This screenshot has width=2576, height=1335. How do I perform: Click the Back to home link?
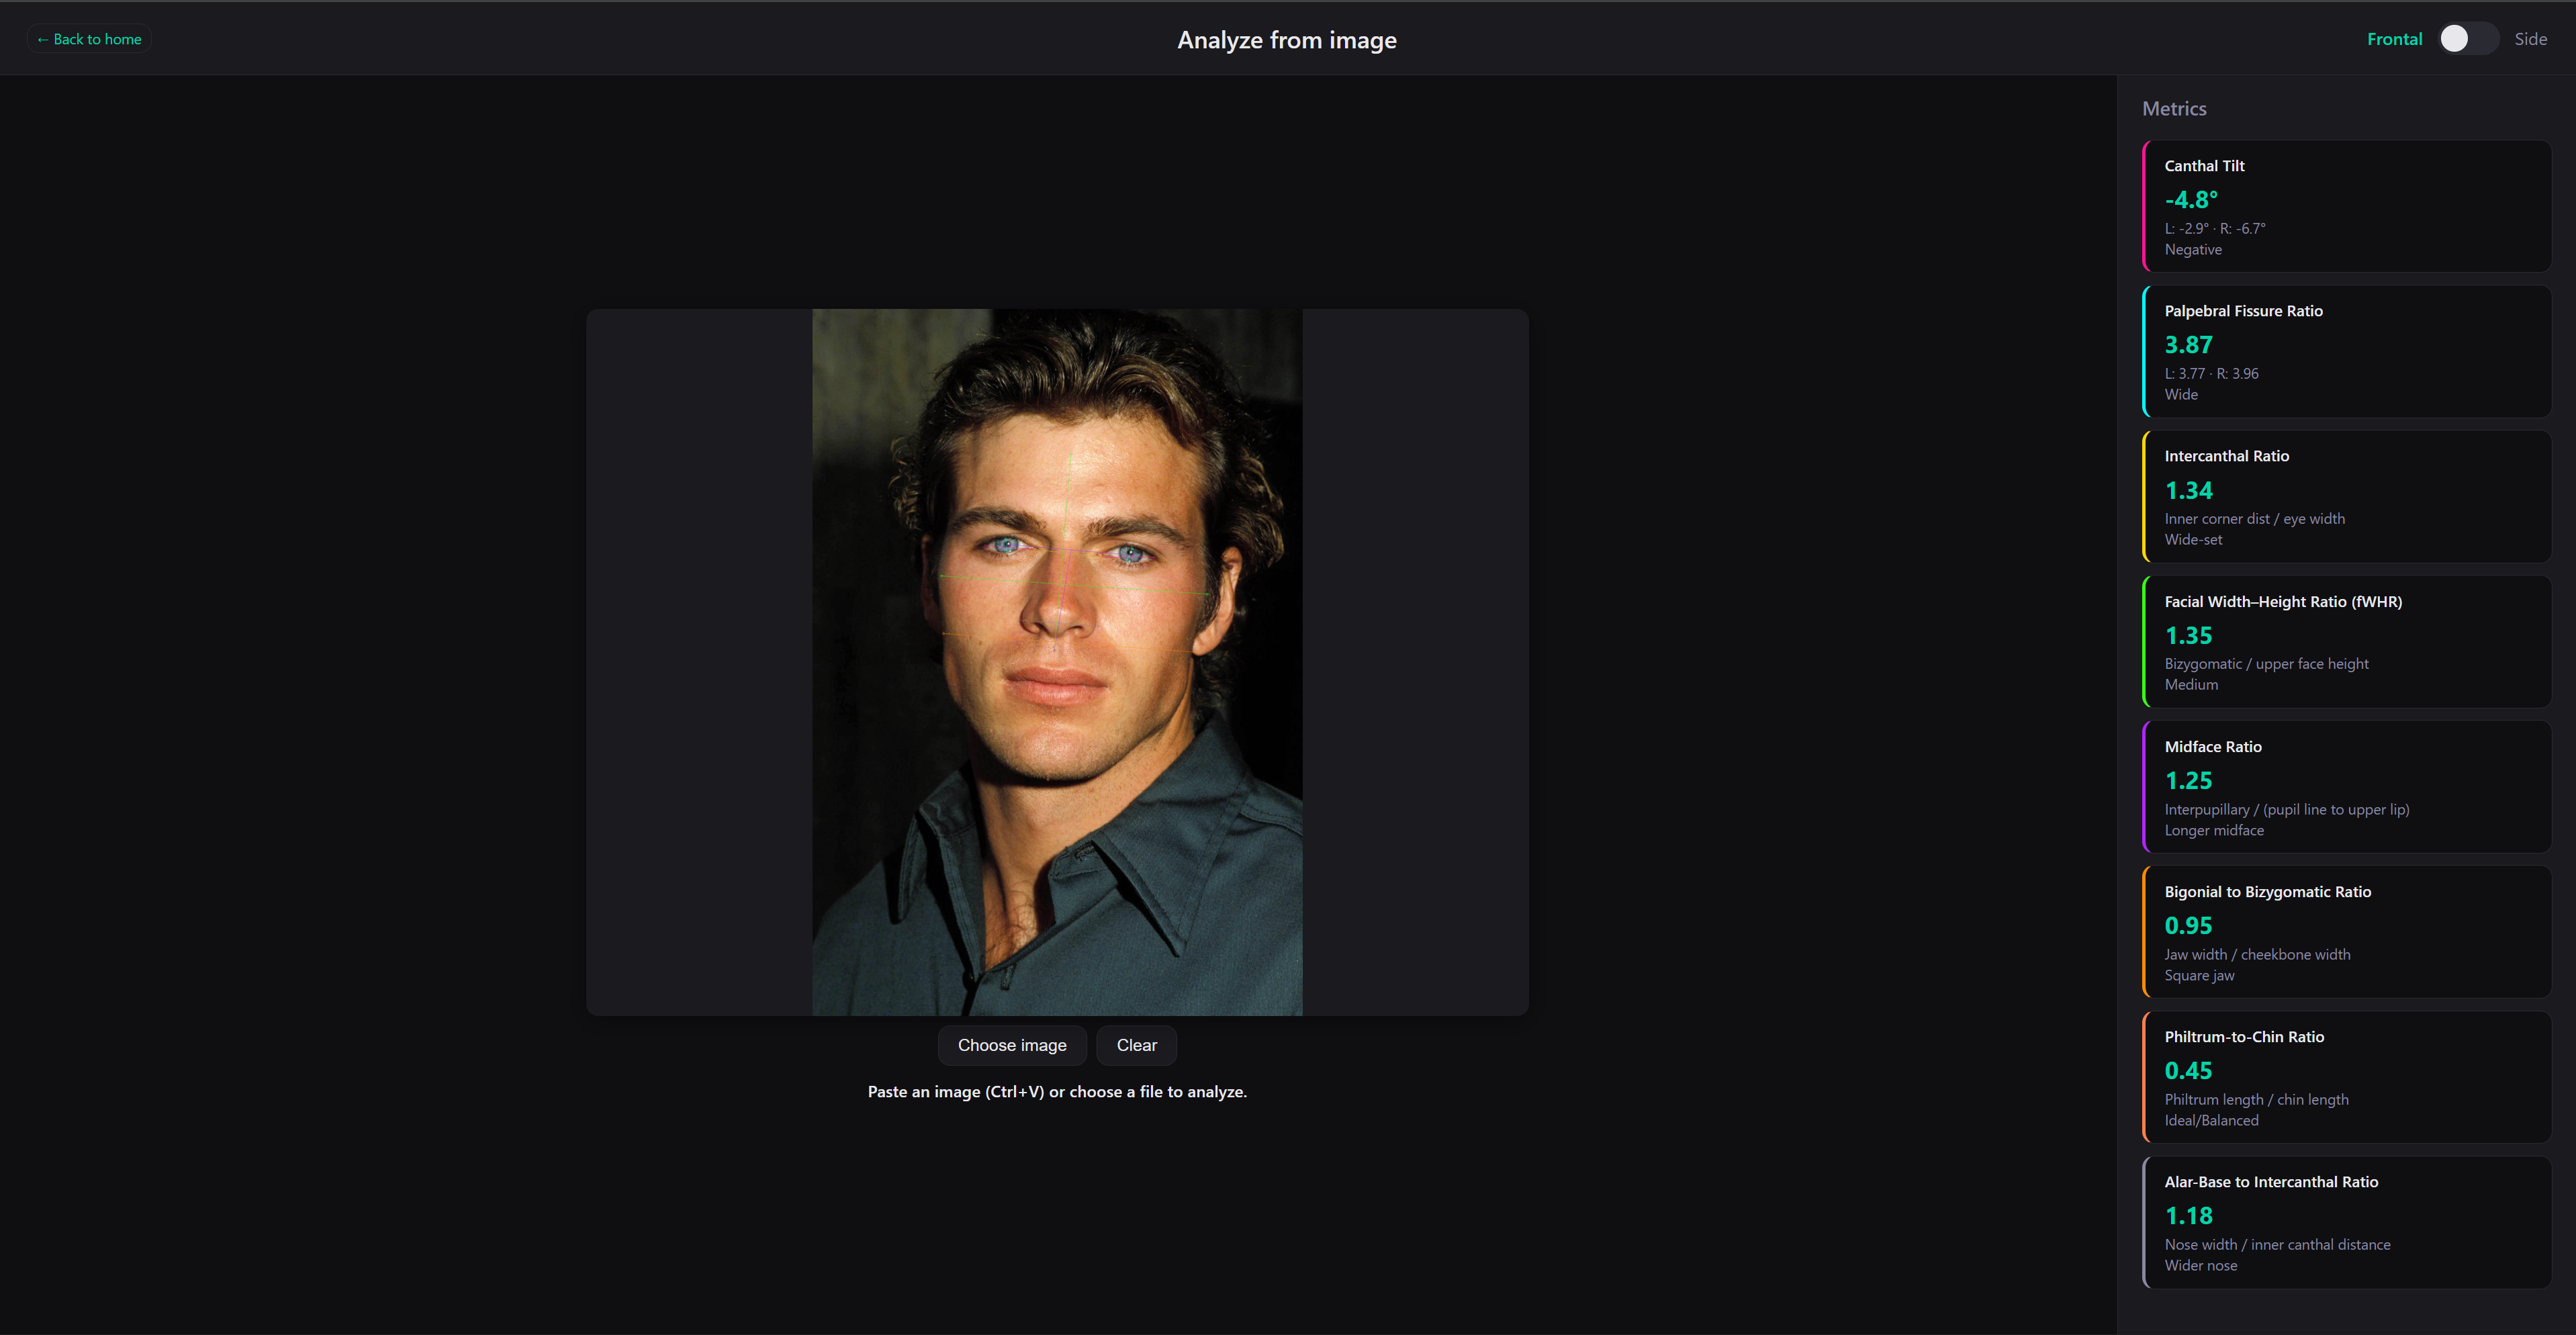(89, 39)
